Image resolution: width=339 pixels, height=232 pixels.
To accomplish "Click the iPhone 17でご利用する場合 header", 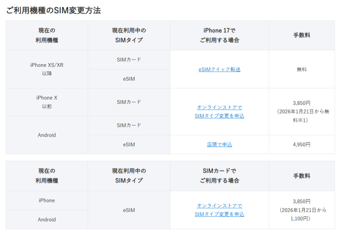I will (219, 35).
